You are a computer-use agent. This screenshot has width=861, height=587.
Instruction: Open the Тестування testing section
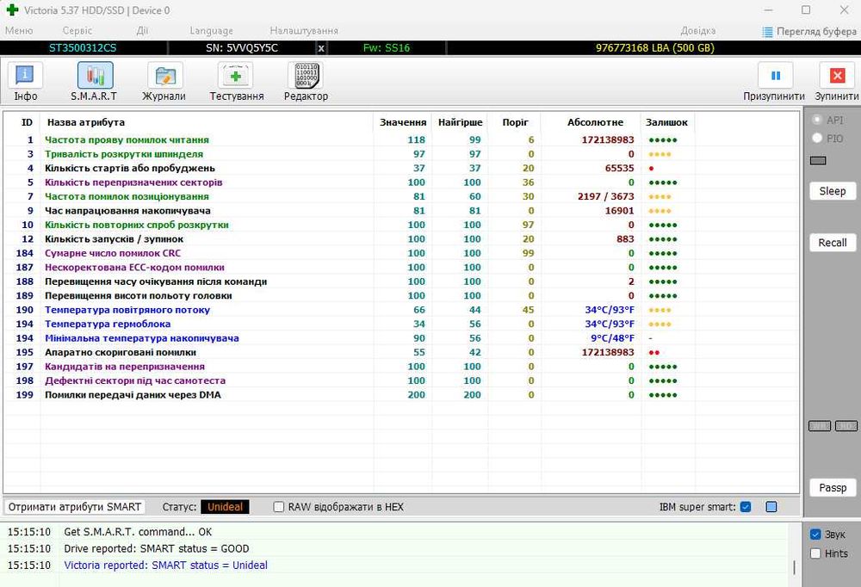pos(236,82)
